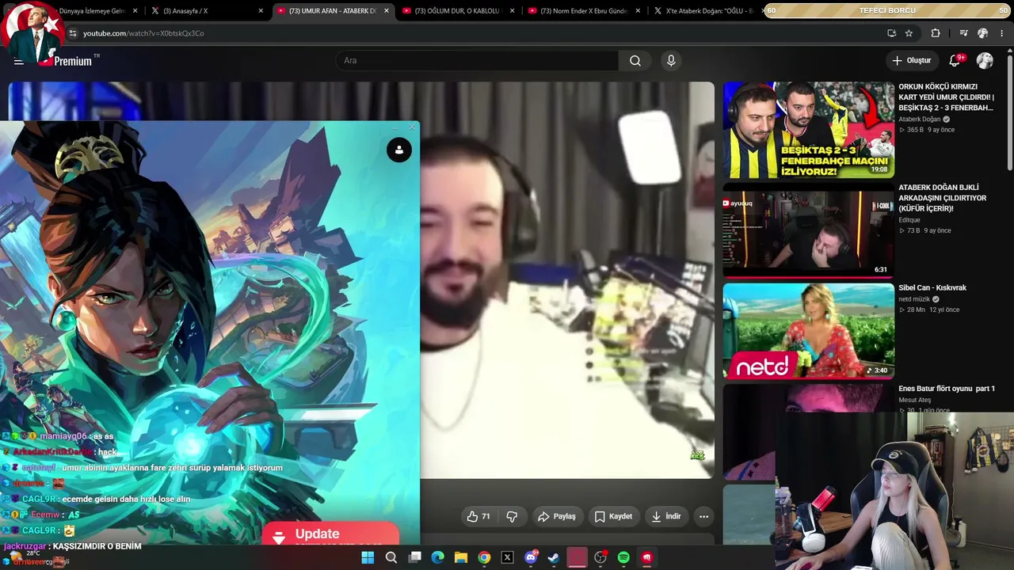
Task: Open the Riot Client on the taskbar
Action: (x=647, y=557)
